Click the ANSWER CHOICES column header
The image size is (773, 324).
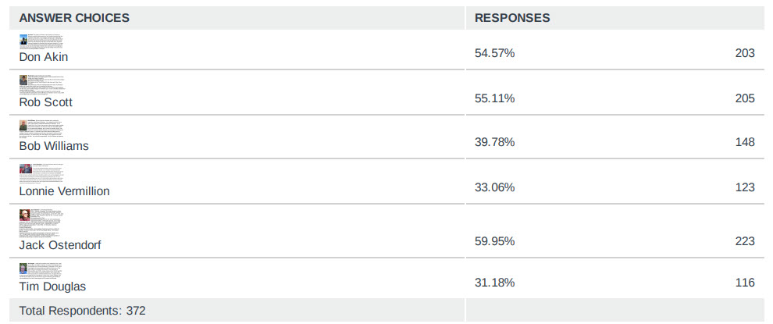pyautogui.click(x=74, y=18)
